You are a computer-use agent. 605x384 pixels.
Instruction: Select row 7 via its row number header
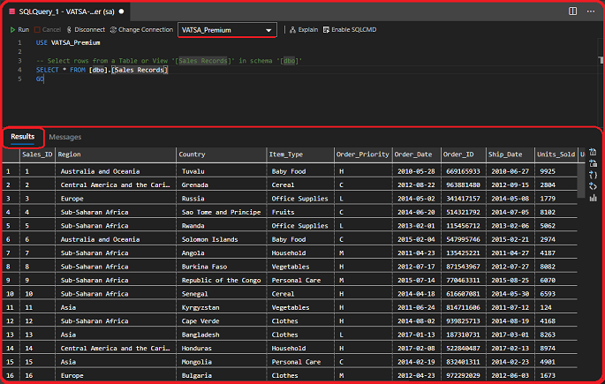pyautogui.click(x=11, y=253)
